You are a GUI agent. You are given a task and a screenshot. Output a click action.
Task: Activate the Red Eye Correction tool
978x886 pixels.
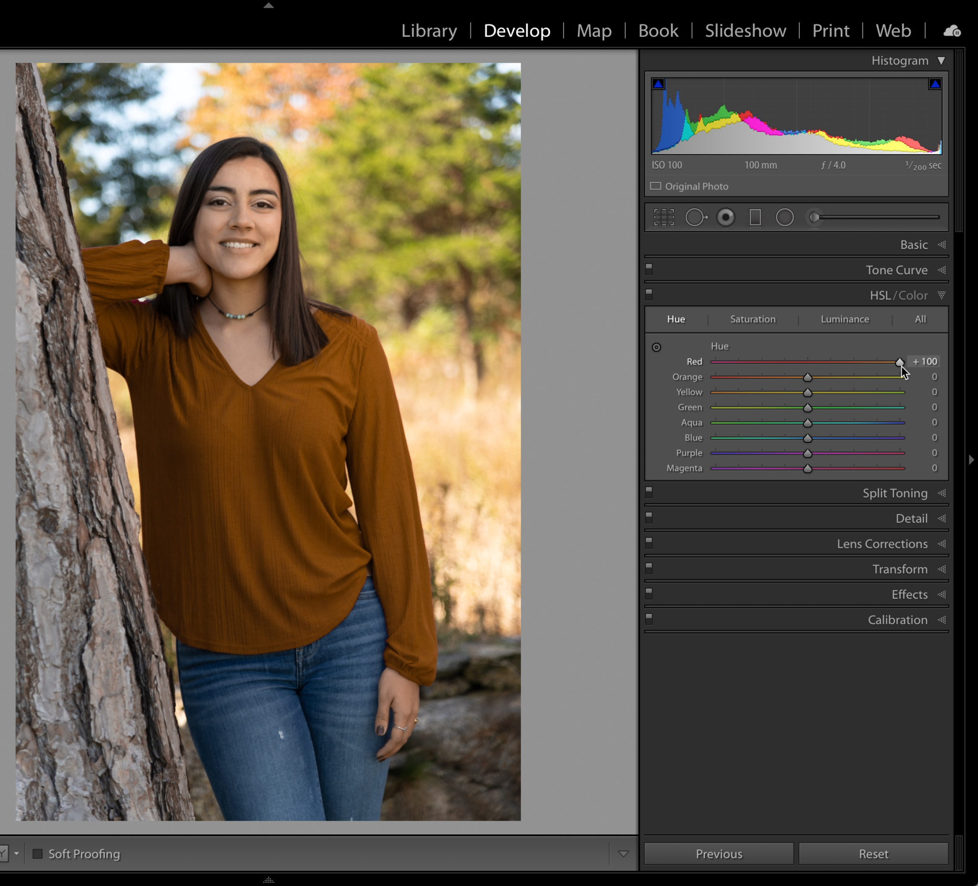click(x=726, y=217)
